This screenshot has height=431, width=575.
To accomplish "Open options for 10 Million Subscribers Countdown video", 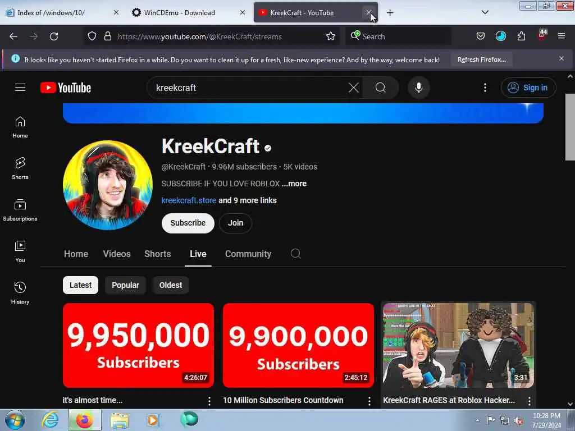I will 369,401.
